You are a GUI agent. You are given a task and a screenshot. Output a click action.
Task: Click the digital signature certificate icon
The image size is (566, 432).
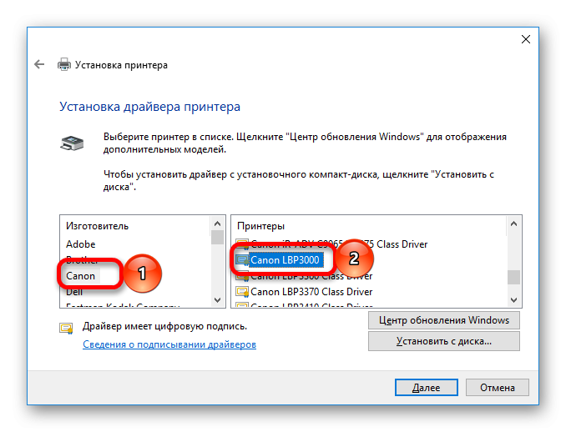[x=65, y=327]
